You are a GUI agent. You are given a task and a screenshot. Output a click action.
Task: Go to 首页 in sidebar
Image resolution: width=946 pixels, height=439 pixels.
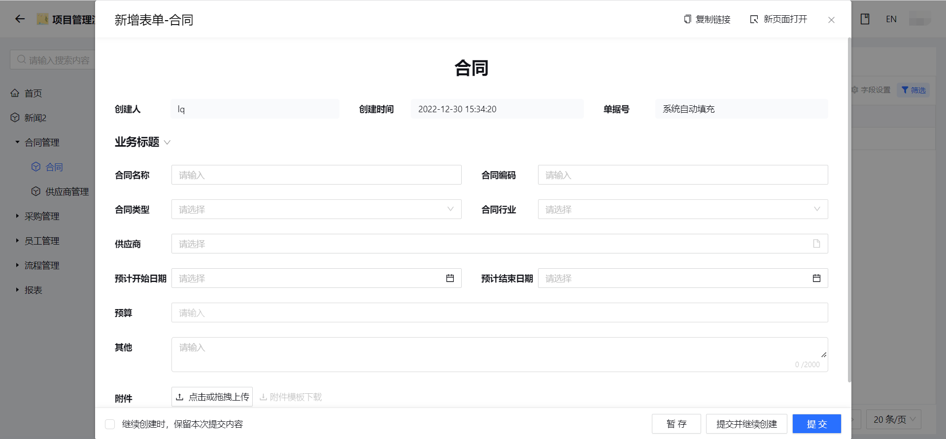(33, 93)
